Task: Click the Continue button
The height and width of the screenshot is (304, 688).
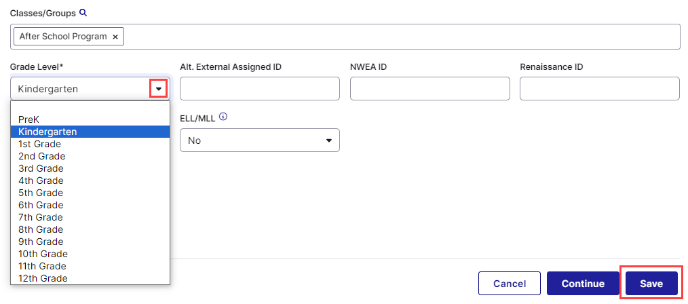Action: pyautogui.click(x=582, y=284)
